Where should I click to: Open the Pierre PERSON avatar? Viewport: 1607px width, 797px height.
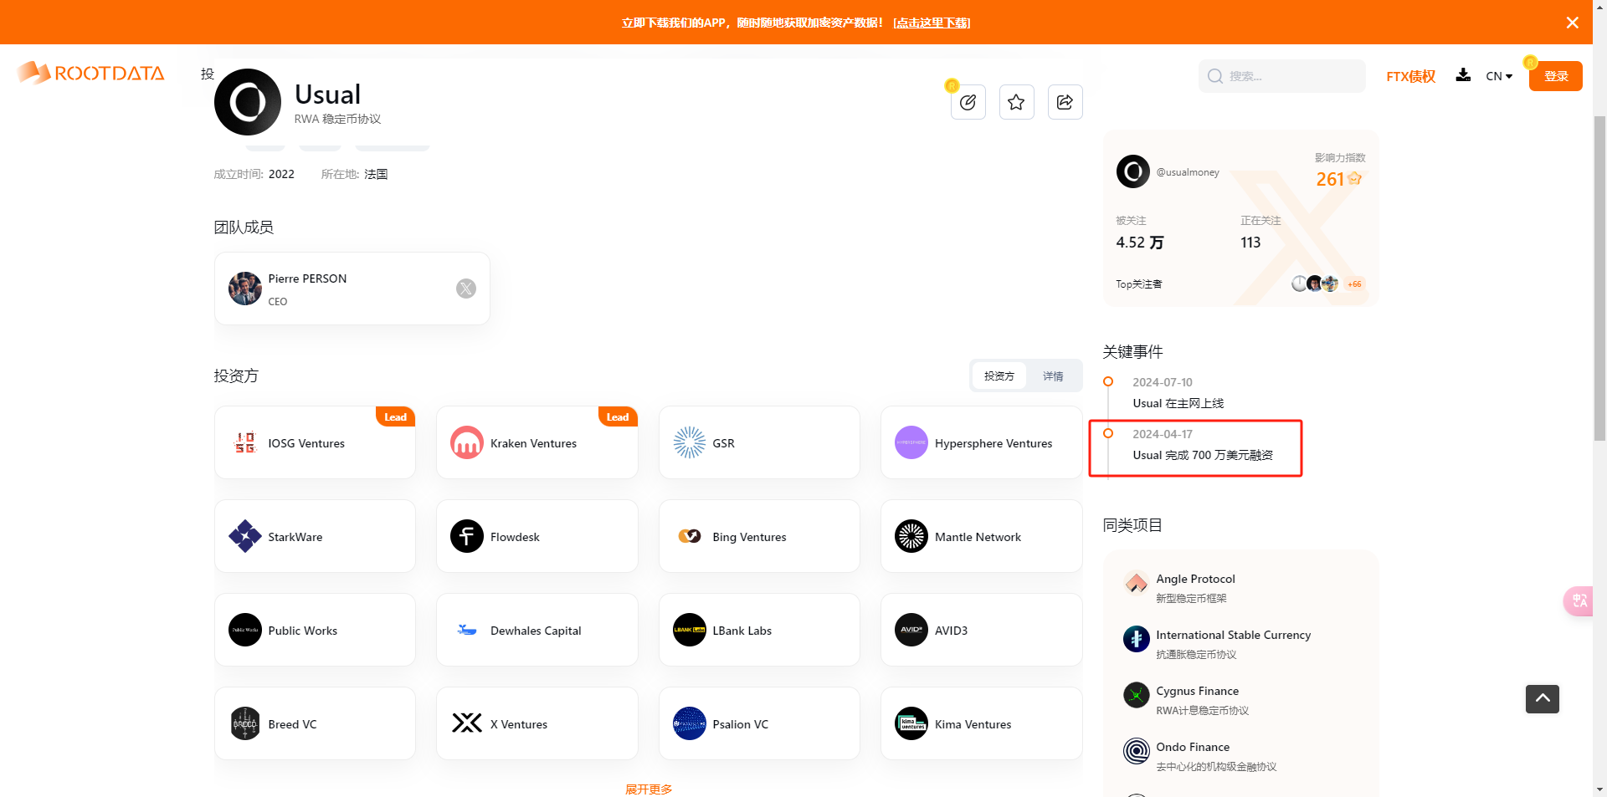click(245, 289)
